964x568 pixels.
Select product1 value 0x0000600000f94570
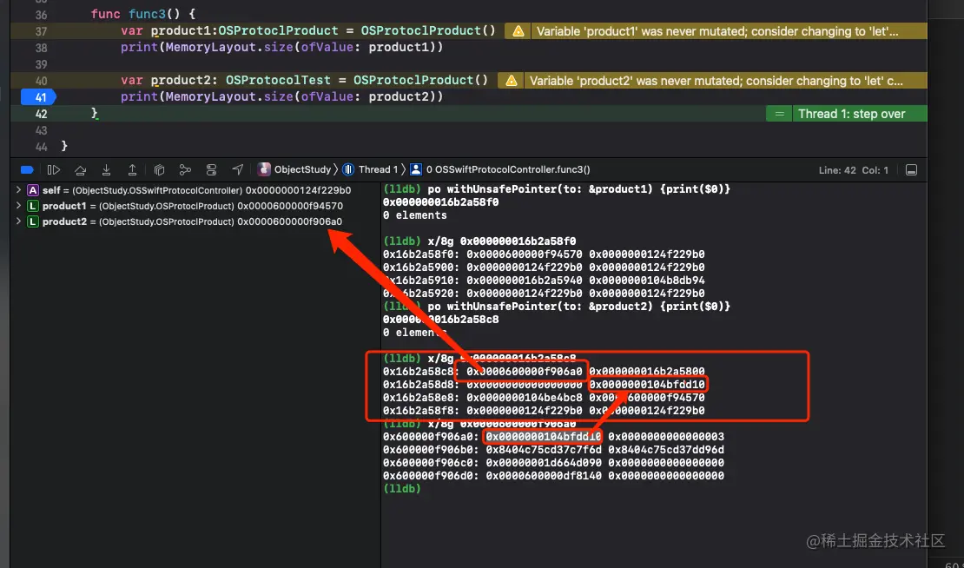[x=290, y=206]
